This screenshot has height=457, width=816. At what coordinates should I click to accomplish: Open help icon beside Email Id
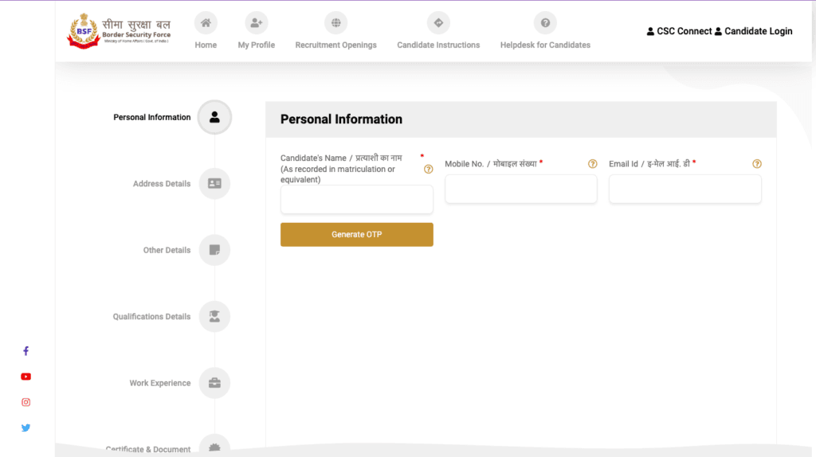coord(757,164)
